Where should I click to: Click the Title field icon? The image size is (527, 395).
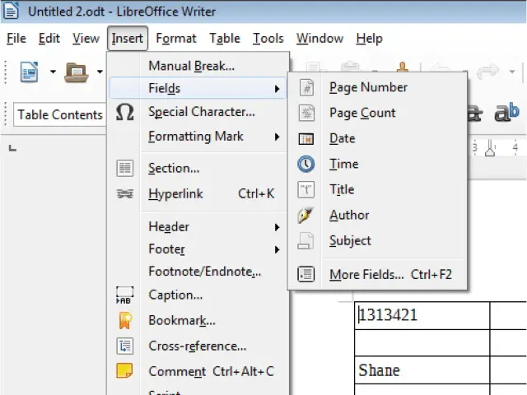(306, 189)
